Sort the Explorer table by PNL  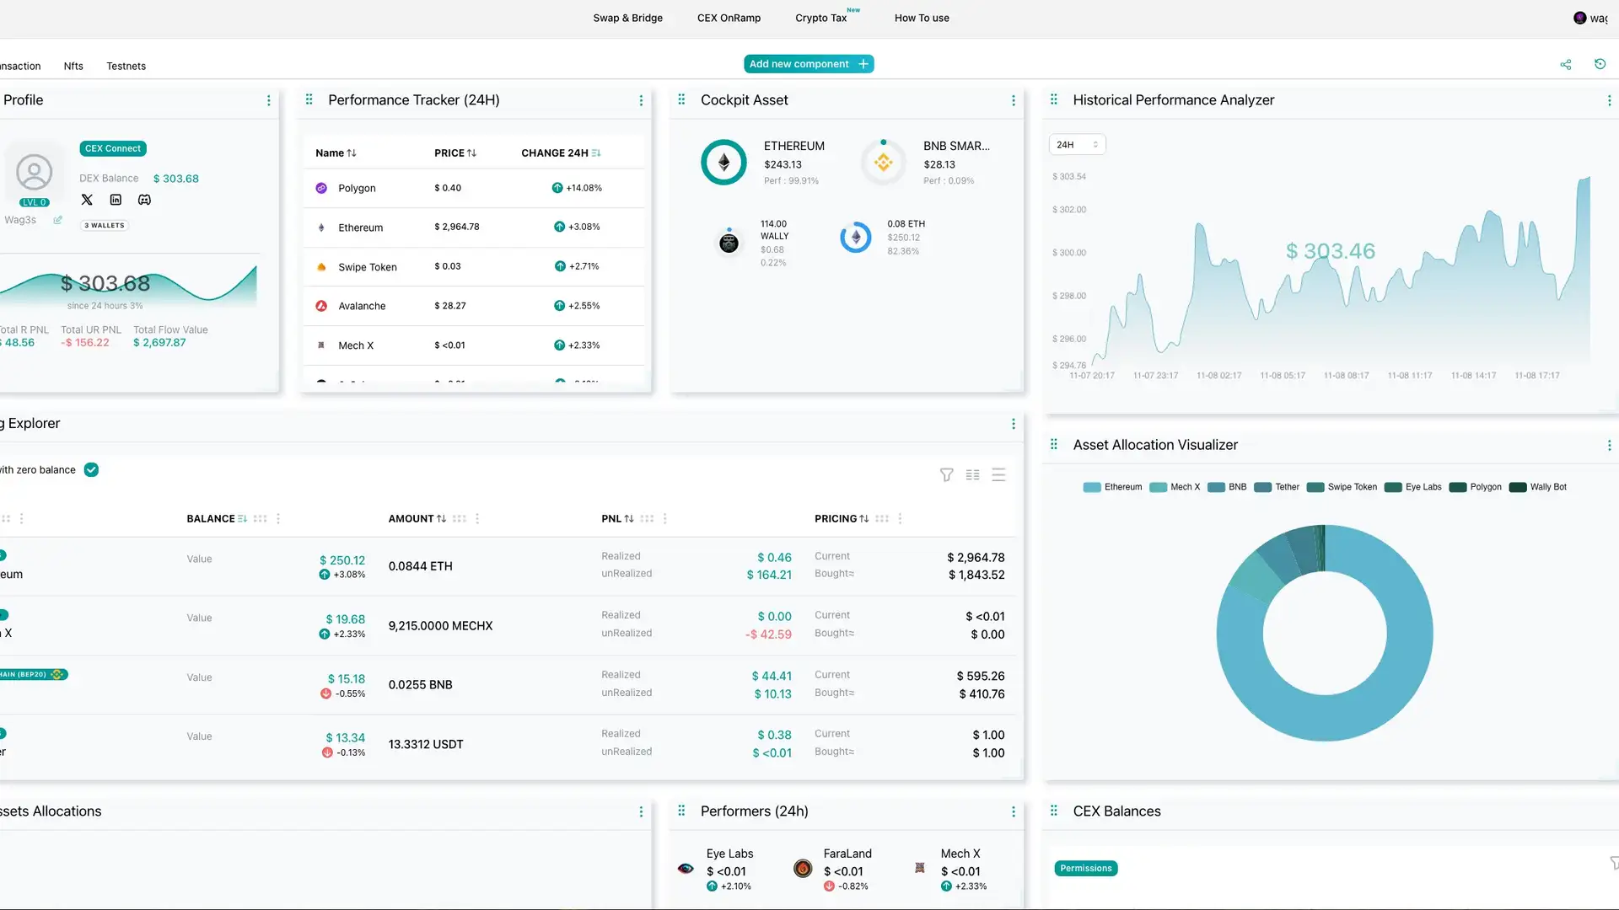coord(617,519)
